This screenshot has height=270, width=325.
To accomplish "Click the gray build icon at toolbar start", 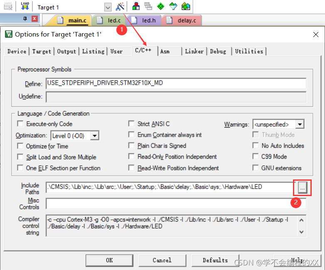I will click(x=8, y=6).
